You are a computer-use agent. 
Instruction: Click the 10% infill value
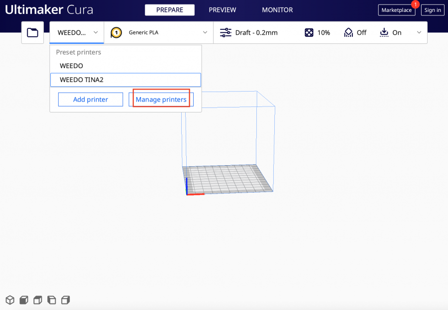[x=324, y=33]
